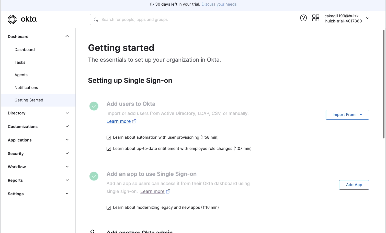The height and width of the screenshot is (233, 386).
Task: Open the account menu via its chevron
Action: pos(368,18)
